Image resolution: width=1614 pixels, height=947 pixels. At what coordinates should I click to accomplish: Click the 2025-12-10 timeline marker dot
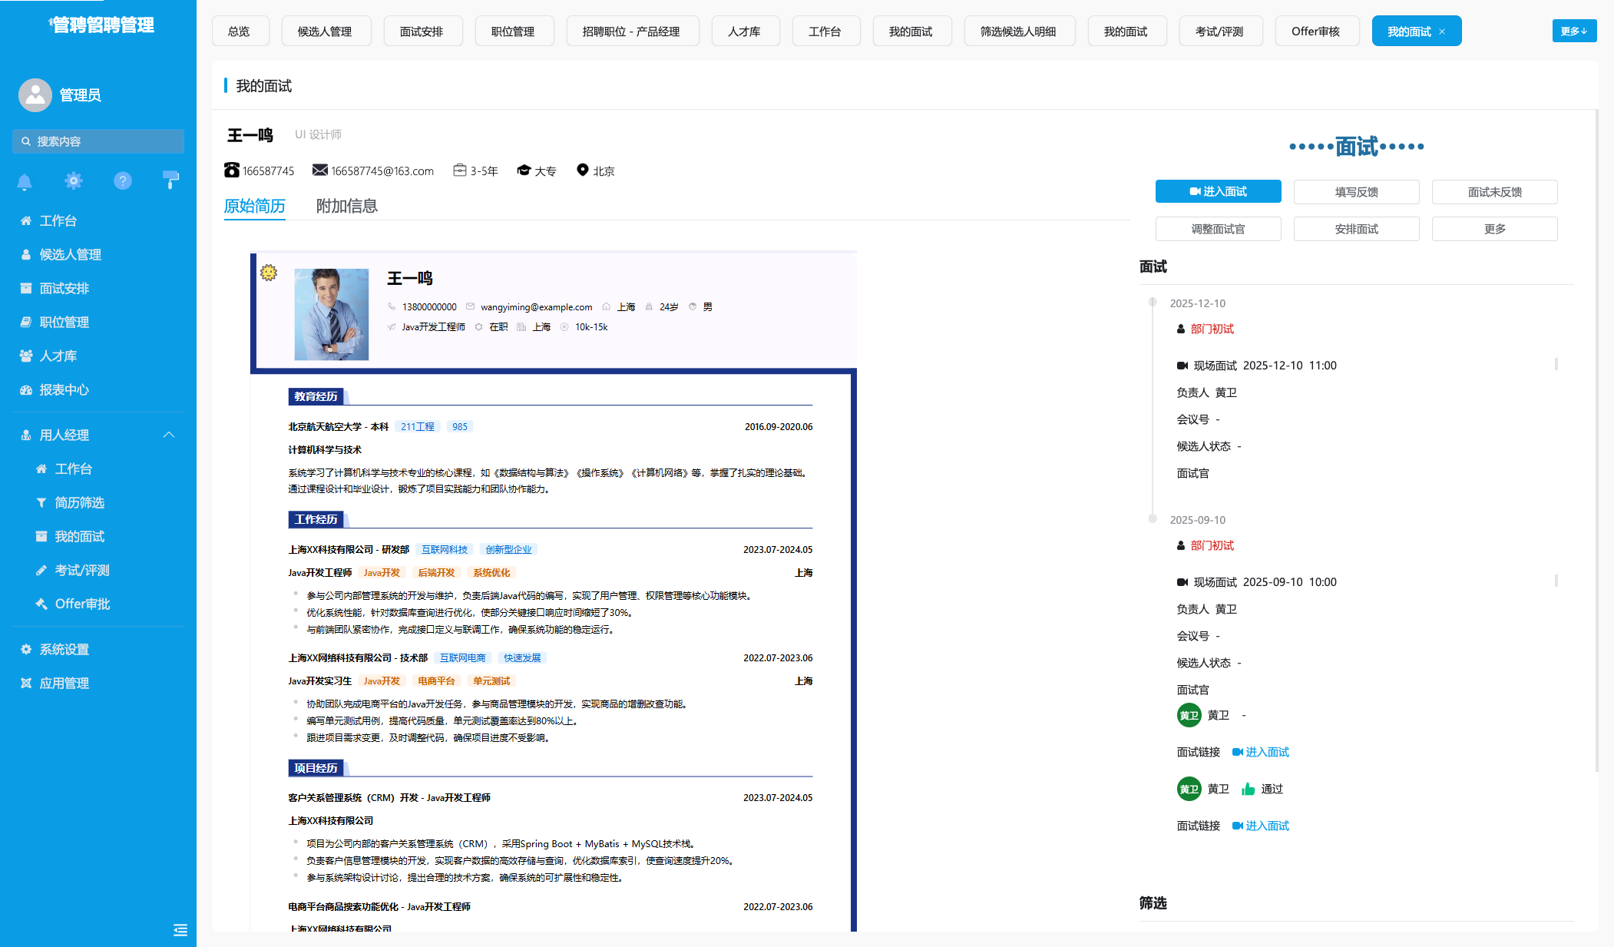[1153, 302]
